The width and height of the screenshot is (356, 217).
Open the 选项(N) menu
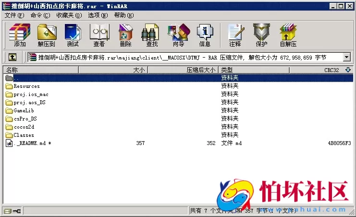click(98, 15)
